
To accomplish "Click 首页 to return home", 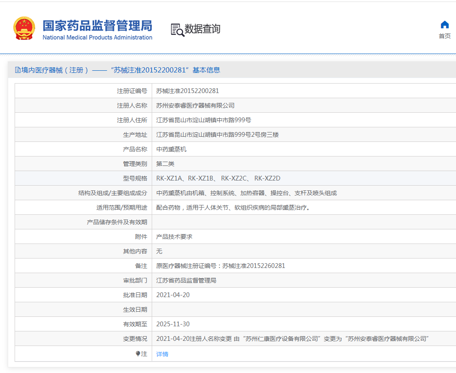I will (444, 36).
